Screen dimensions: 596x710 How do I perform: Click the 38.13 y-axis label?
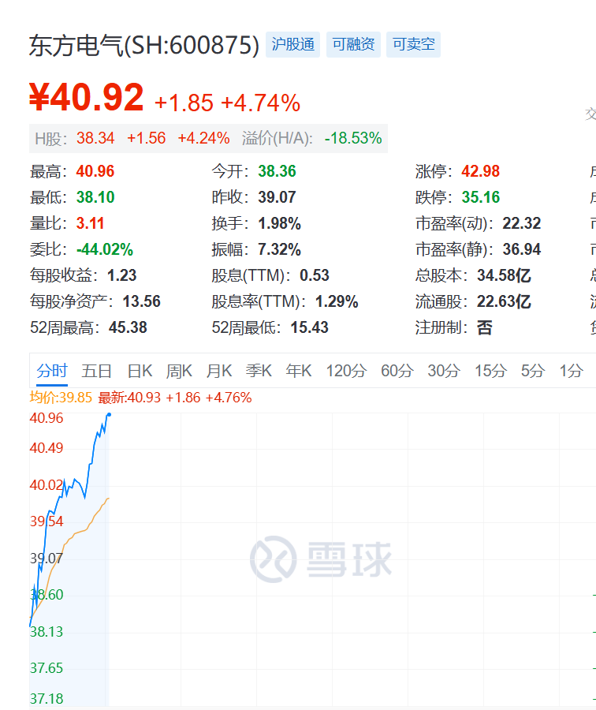point(47,631)
